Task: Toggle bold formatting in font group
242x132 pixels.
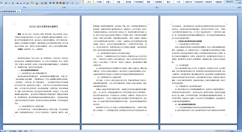Action: pos(6,3)
